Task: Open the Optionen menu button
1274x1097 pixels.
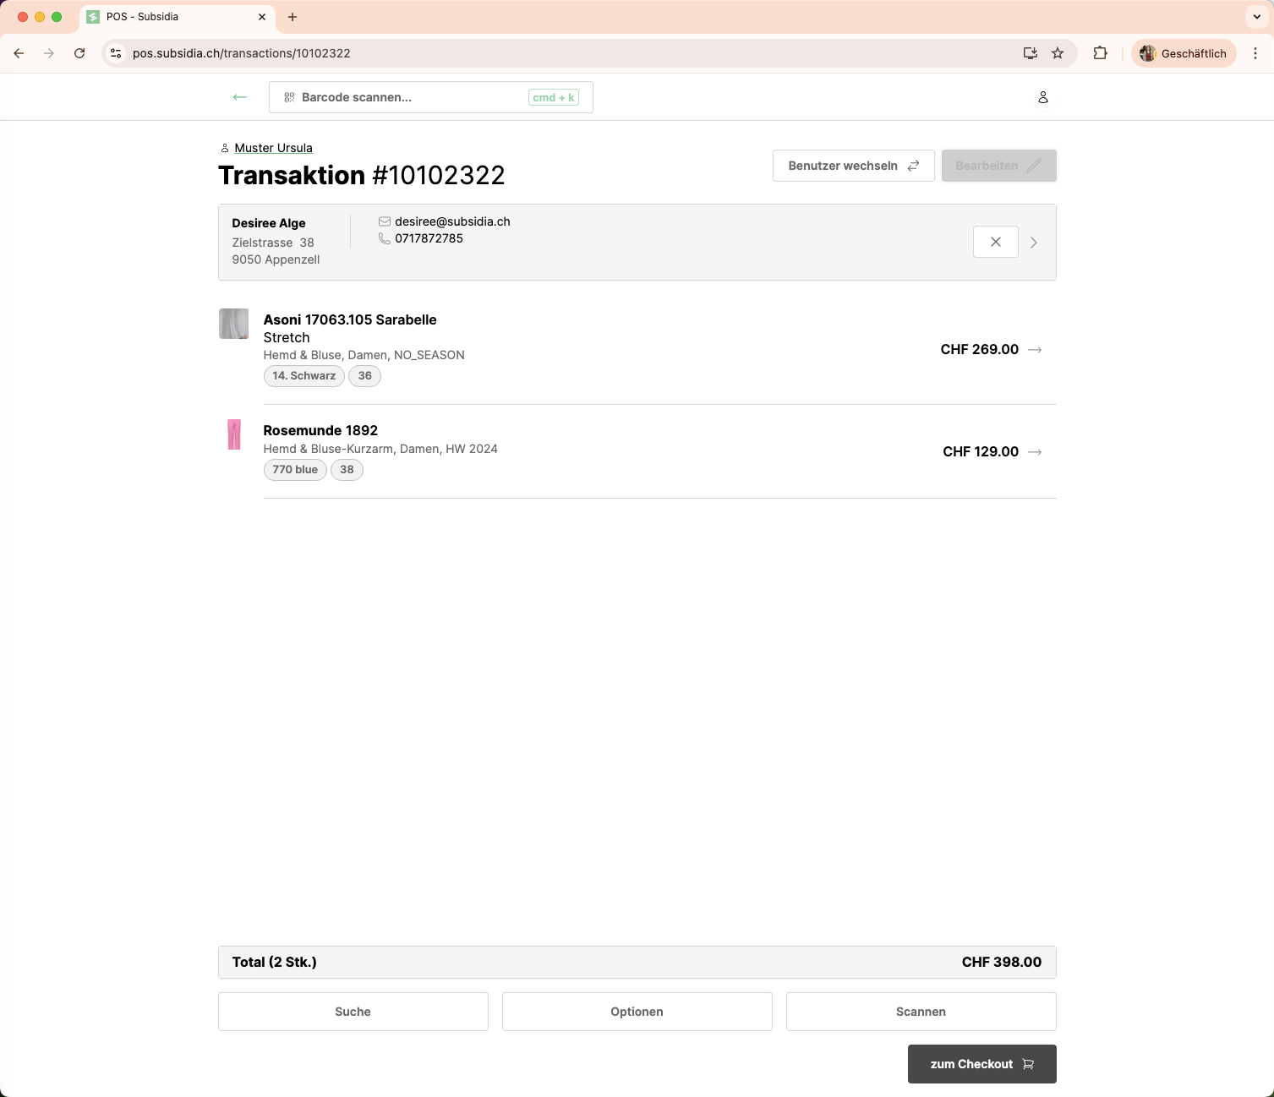Action: (x=637, y=1012)
